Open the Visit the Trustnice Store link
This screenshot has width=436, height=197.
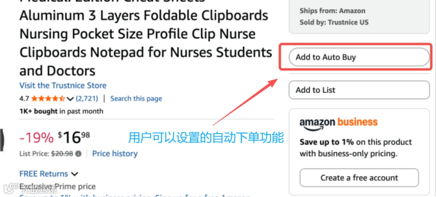pos(63,85)
